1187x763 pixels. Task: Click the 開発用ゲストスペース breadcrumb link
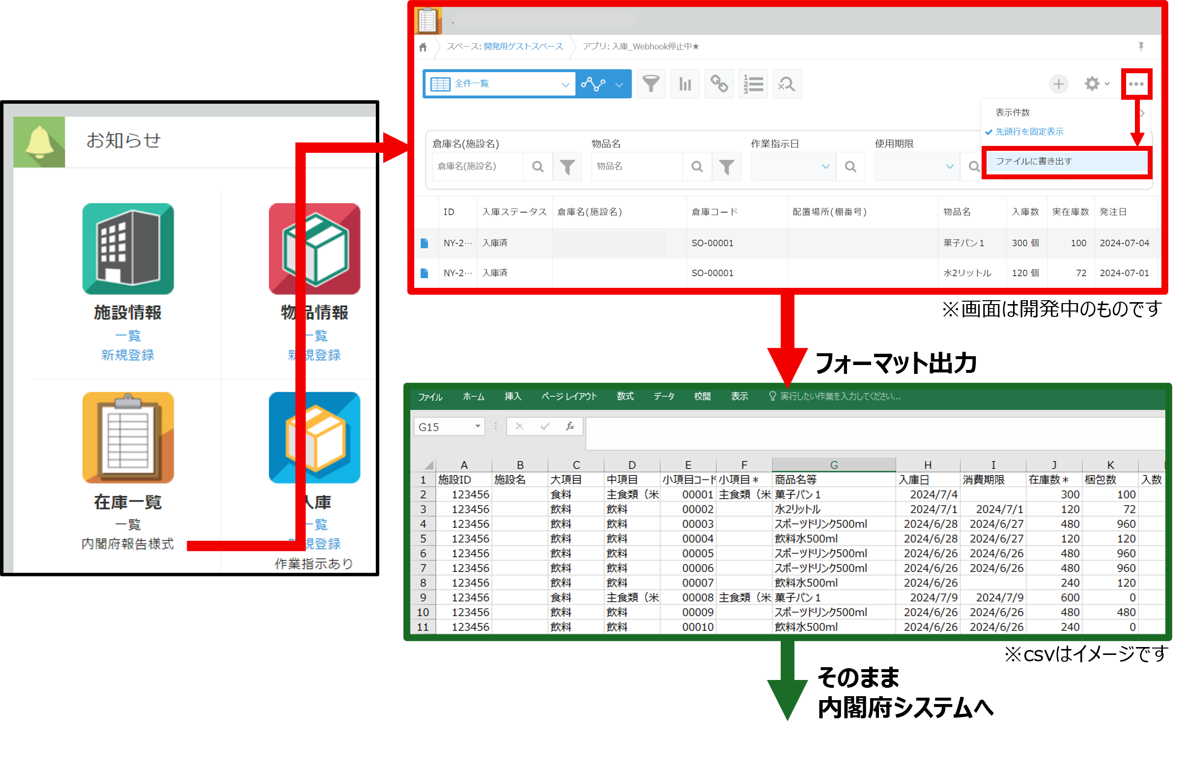[523, 47]
